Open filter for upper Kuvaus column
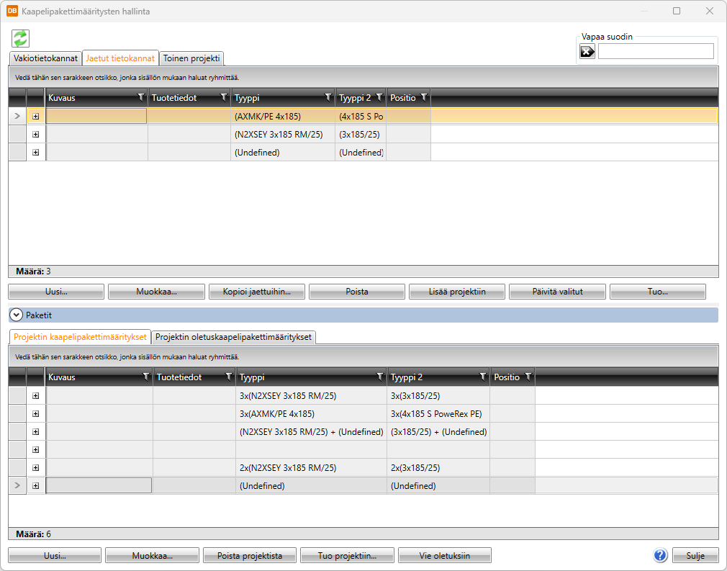Screen dimensions: 727x571 point(140,97)
